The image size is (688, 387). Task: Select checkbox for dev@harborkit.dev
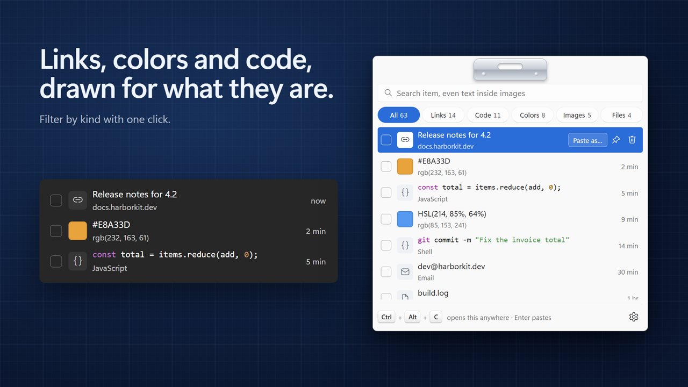click(386, 271)
